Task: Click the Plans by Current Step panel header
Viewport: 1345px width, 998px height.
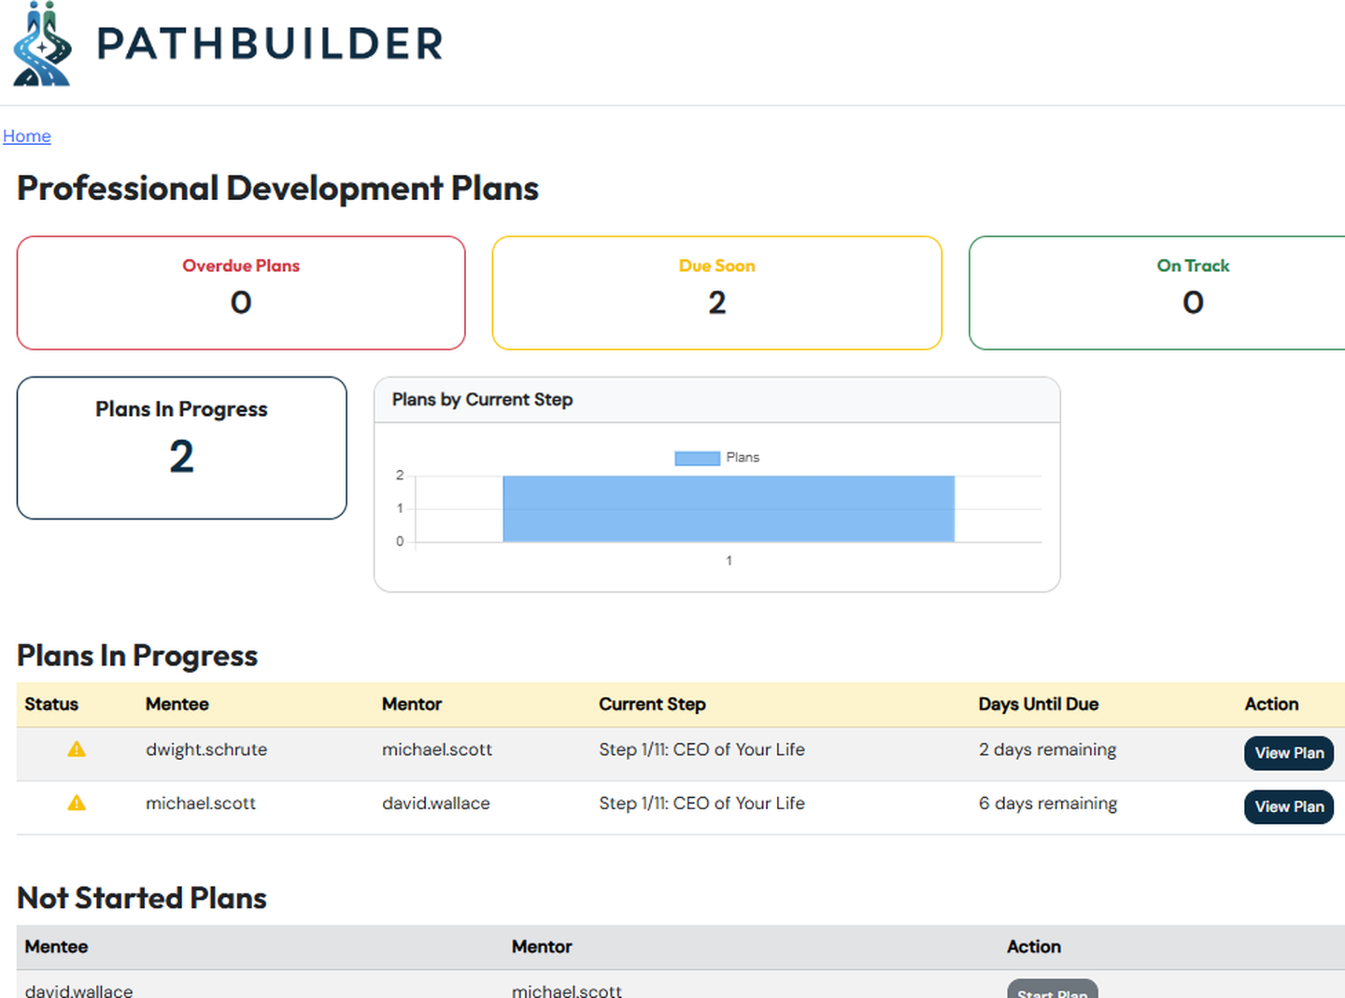Action: pos(482,400)
